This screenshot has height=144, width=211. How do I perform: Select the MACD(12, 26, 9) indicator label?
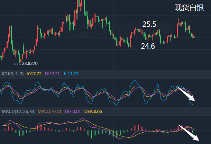point(18,111)
